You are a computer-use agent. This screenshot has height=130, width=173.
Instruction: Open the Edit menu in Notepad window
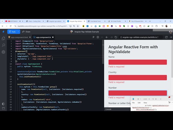[139, 103]
